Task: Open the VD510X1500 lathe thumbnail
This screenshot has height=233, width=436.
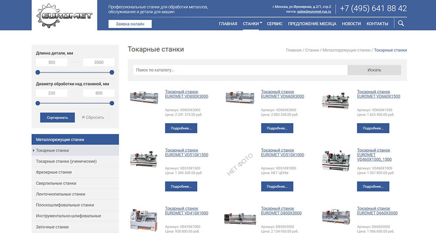Action: coord(143,159)
